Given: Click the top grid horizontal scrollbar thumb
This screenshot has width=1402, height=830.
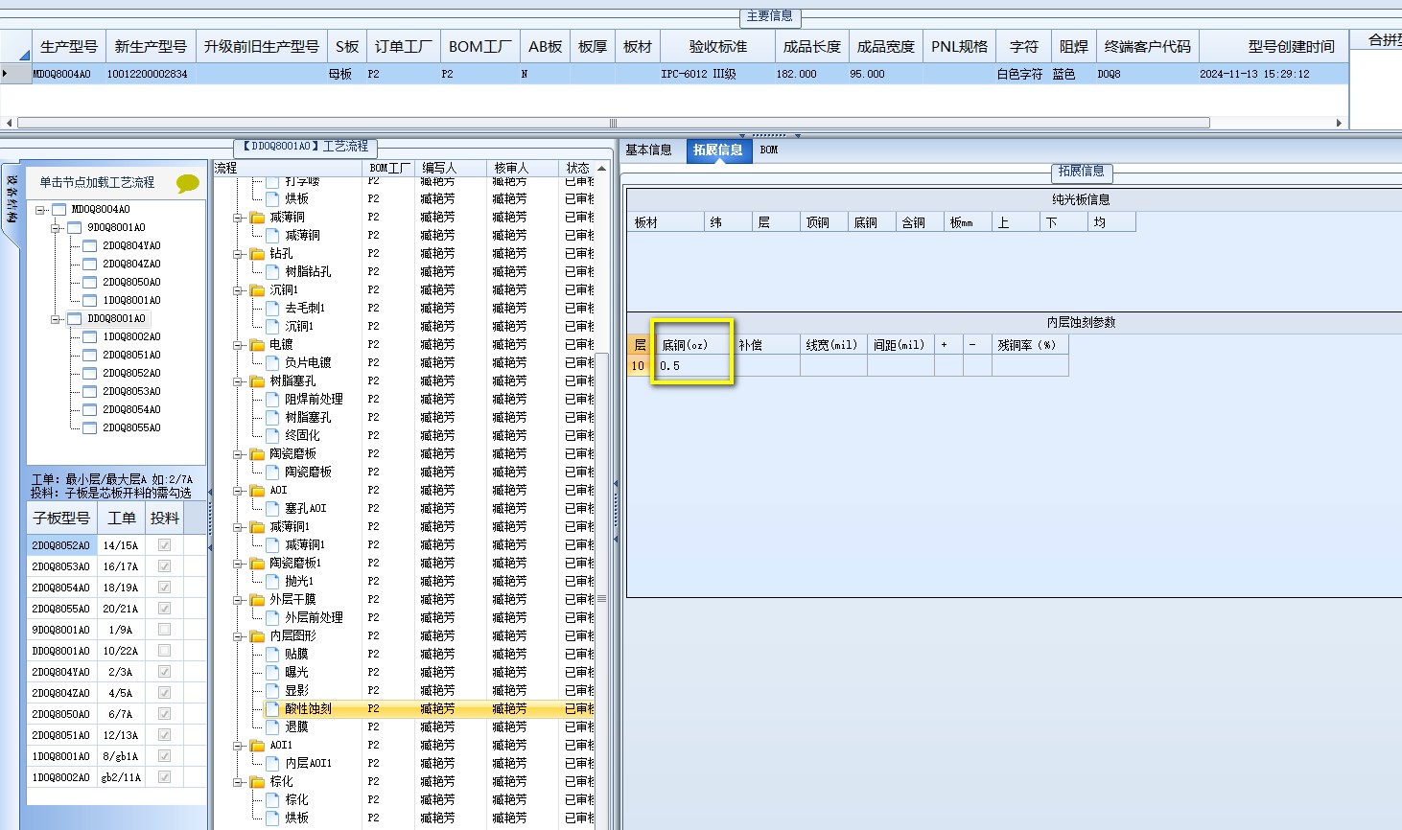Looking at the screenshot, I should [614, 123].
